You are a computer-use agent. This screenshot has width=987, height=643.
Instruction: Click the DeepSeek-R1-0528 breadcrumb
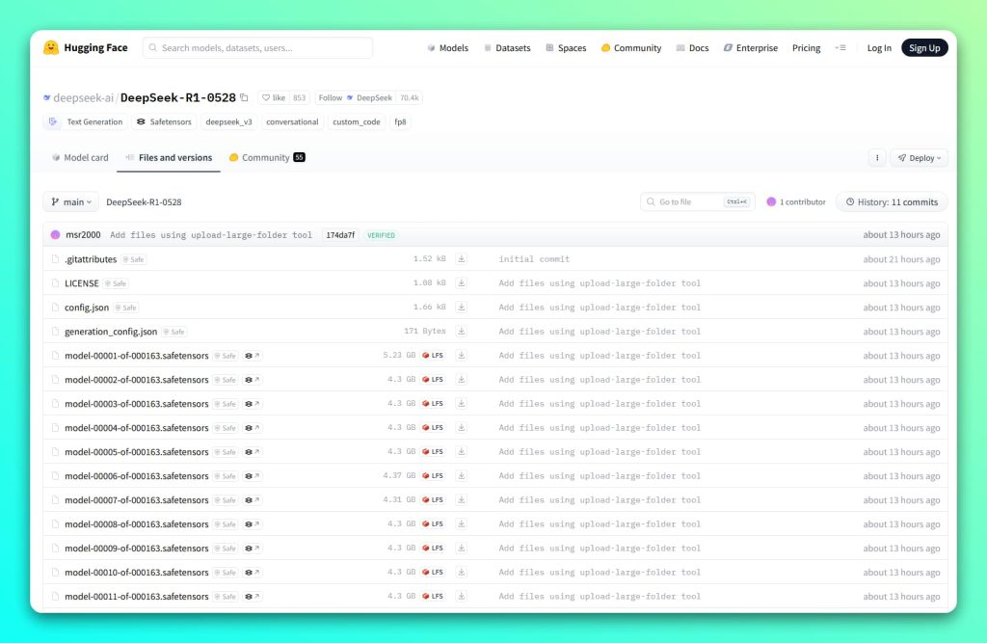point(144,202)
